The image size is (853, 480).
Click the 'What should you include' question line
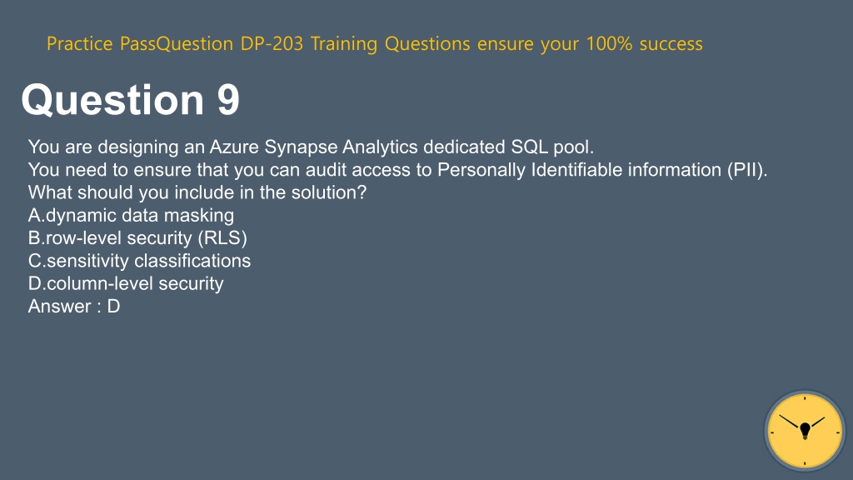coord(197,192)
